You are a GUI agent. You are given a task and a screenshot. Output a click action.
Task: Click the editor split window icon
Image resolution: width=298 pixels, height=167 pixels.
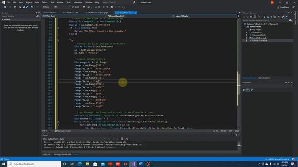(x=239, y=16)
